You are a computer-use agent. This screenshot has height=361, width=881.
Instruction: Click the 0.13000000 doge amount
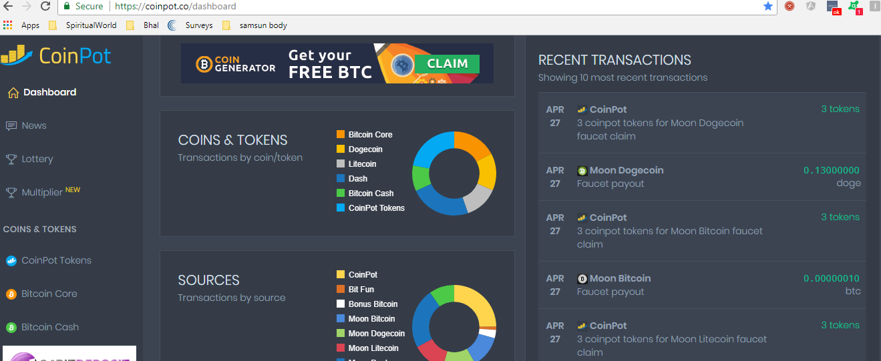click(x=832, y=171)
